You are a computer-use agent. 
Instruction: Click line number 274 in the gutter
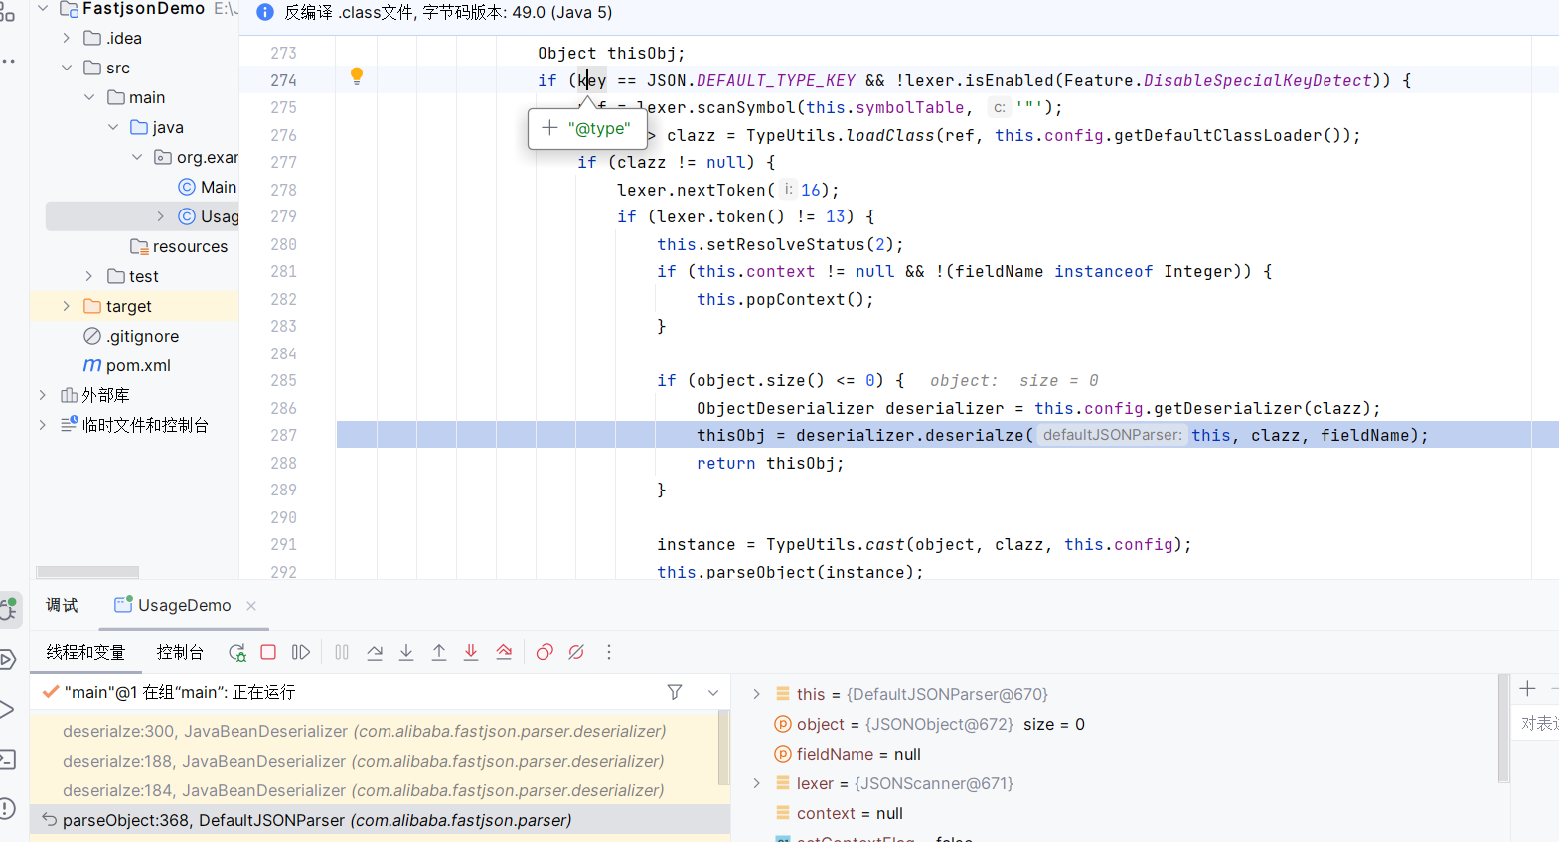click(x=283, y=80)
